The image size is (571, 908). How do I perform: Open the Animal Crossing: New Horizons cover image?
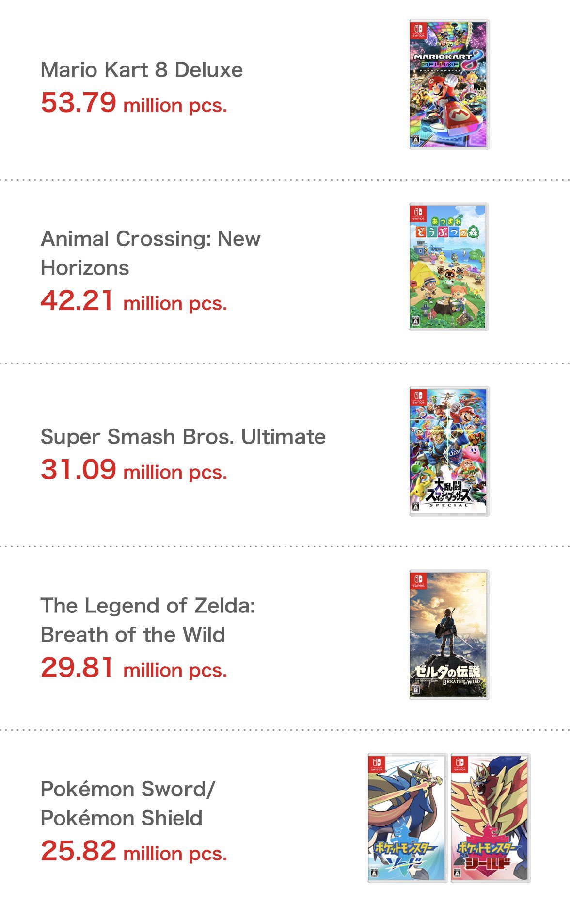448,267
